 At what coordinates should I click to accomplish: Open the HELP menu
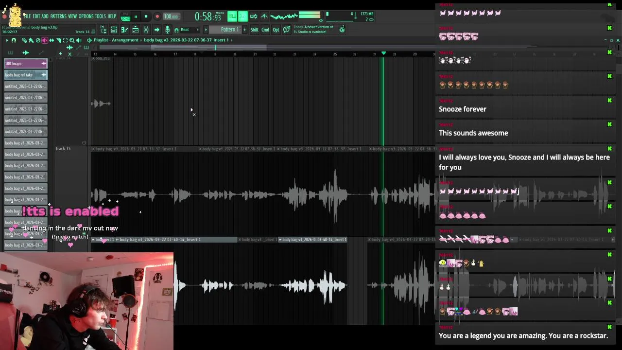coord(112,16)
